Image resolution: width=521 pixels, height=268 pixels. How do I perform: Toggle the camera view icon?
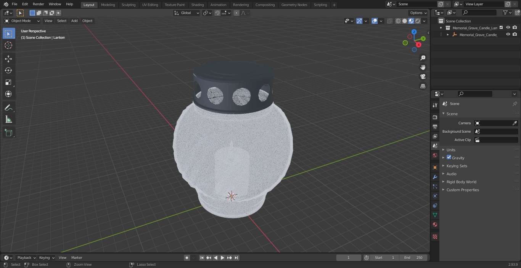click(423, 77)
